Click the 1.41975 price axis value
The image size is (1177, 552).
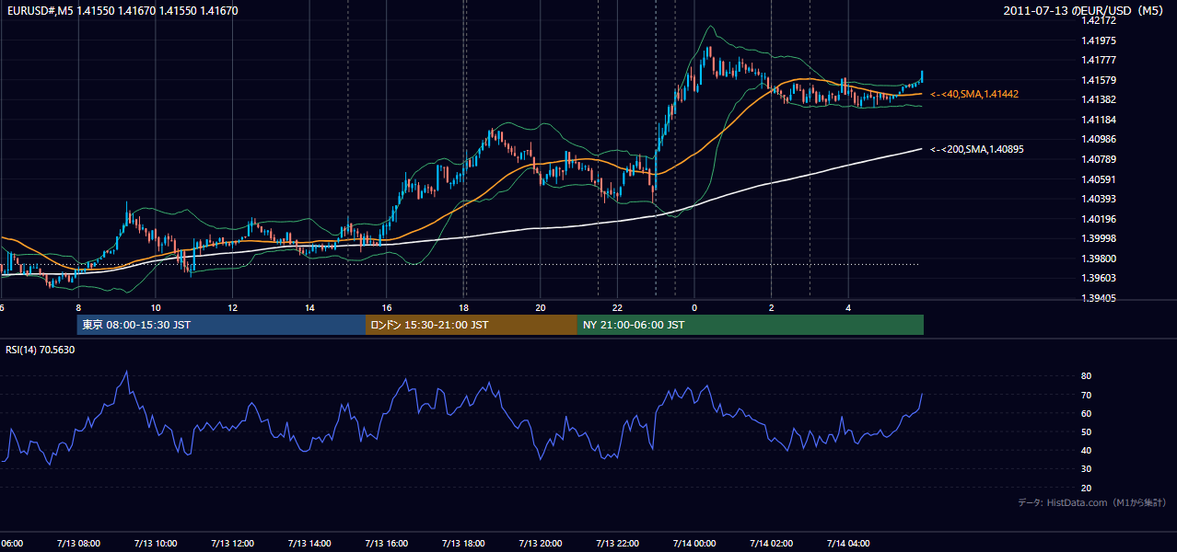tap(1101, 40)
